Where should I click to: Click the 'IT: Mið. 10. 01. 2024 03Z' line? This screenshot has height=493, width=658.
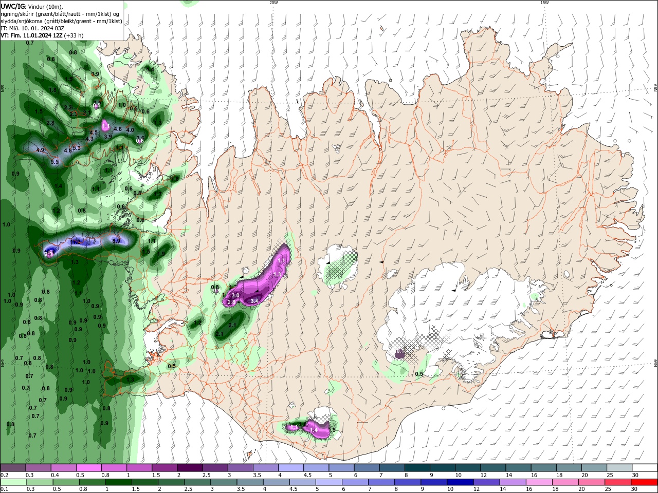click(32, 28)
